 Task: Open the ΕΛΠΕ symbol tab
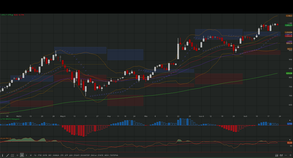[45, 155]
